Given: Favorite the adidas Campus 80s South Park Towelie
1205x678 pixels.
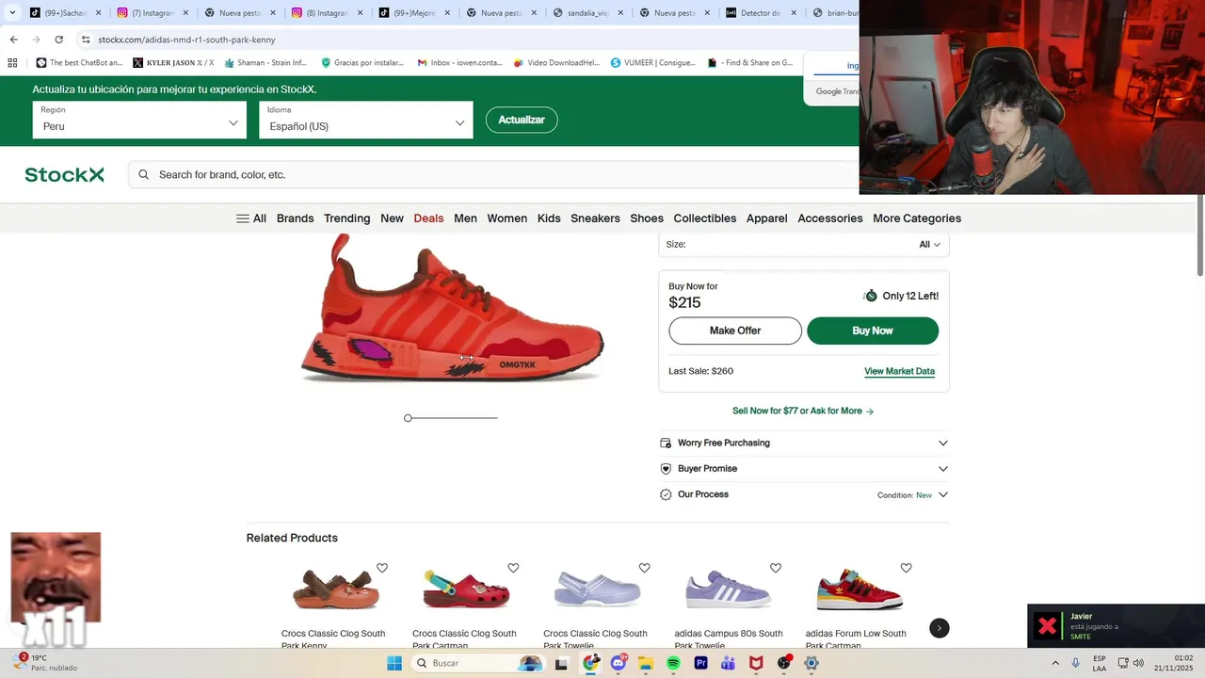Looking at the screenshot, I should pos(775,568).
